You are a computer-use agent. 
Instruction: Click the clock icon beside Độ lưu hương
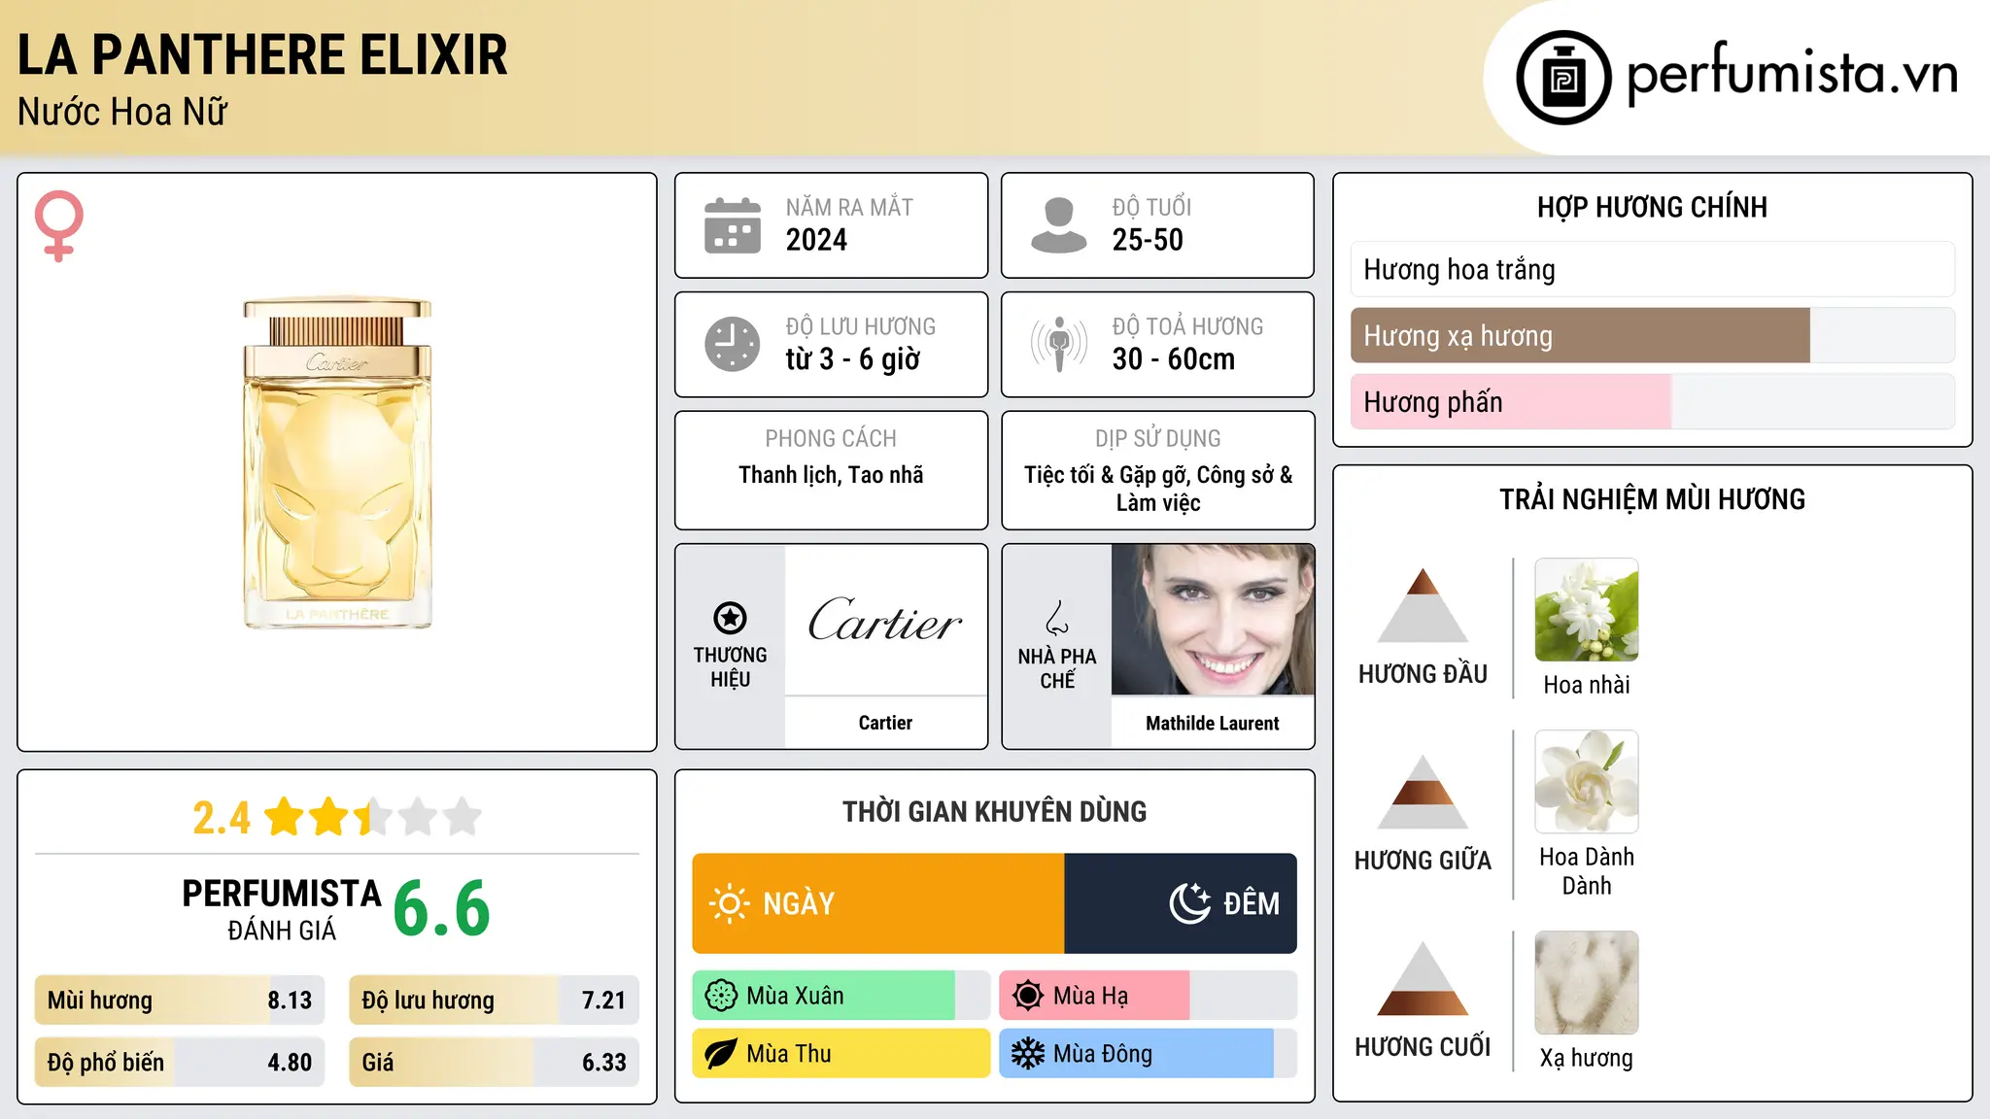tap(733, 344)
